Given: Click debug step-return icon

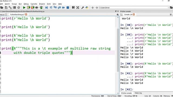Looking at the screenshot, I should [x=59, y=8].
